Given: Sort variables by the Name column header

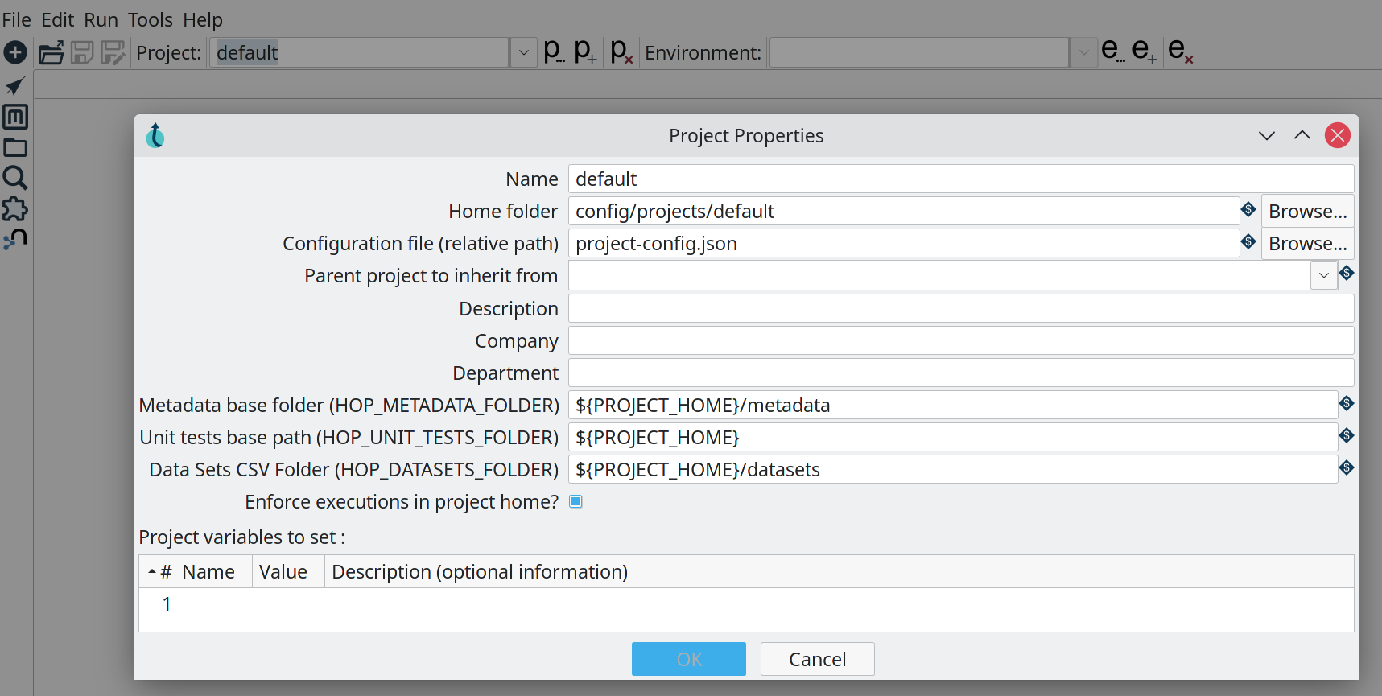Looking at the screenshot, I should click(209, 572).
